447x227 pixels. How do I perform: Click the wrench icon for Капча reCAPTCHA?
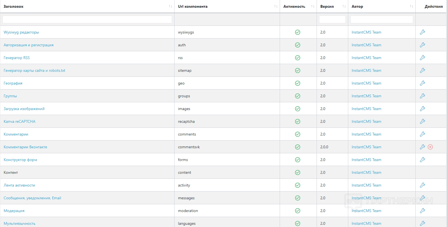(x=422, y=121)
